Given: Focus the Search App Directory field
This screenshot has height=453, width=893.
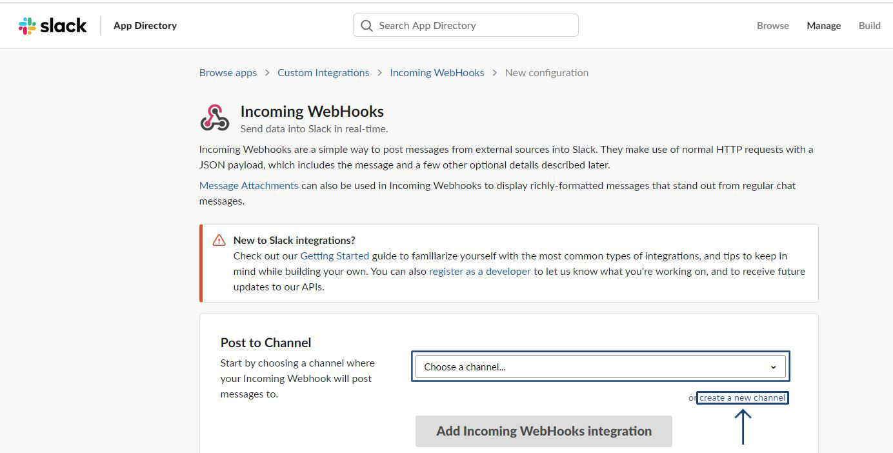Looking at the screenshot, I should coord(466,25).
